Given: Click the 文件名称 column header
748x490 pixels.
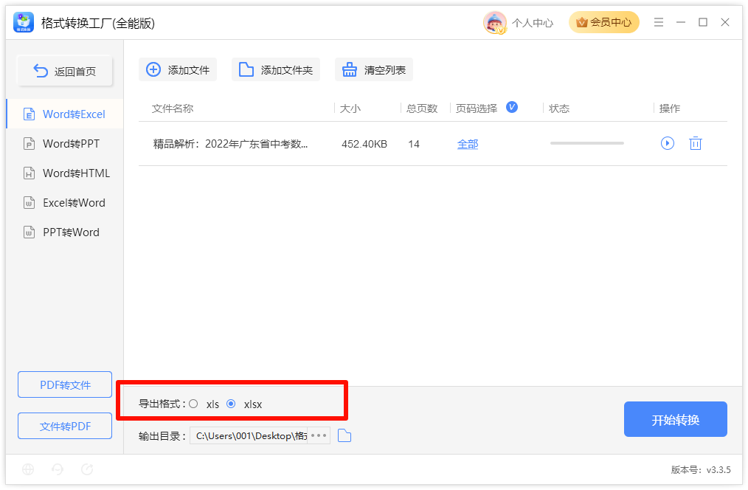Looking at the screenshot, I should [x=173, y=108].
